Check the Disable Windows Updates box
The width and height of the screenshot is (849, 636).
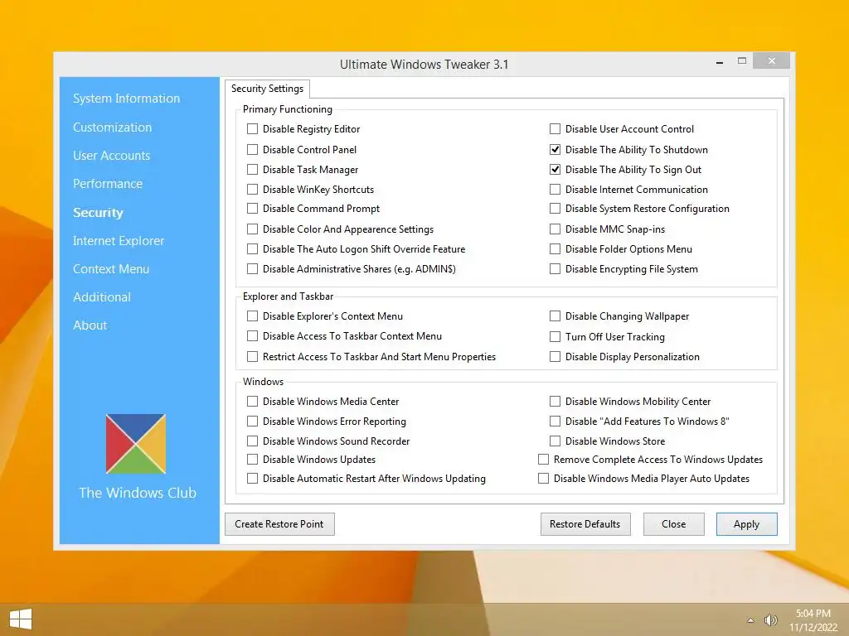pos(252,459)
